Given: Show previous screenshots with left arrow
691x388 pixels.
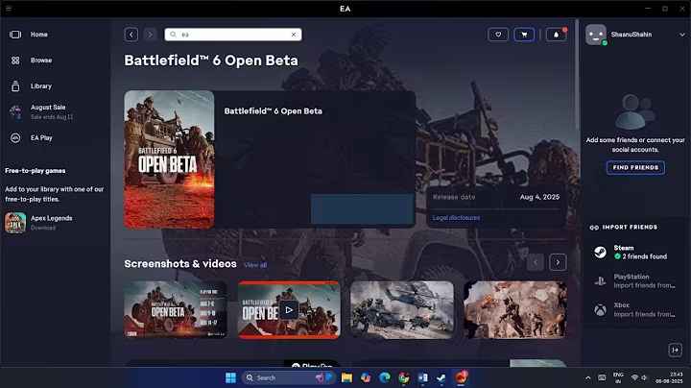Looking at the screenshot, I should (536, 262).
